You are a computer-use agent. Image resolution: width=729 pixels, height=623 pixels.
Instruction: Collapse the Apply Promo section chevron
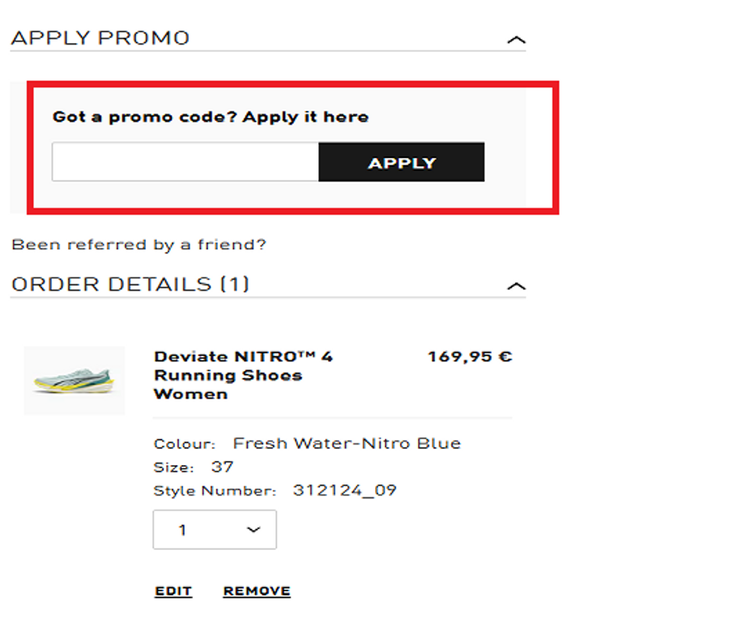pyautogui.click(x=516, y=40)
